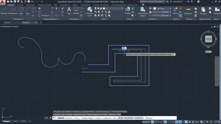Expand the Блок panel
The width and height of the screenshot is (221, 124).
(x=130, y=19)
